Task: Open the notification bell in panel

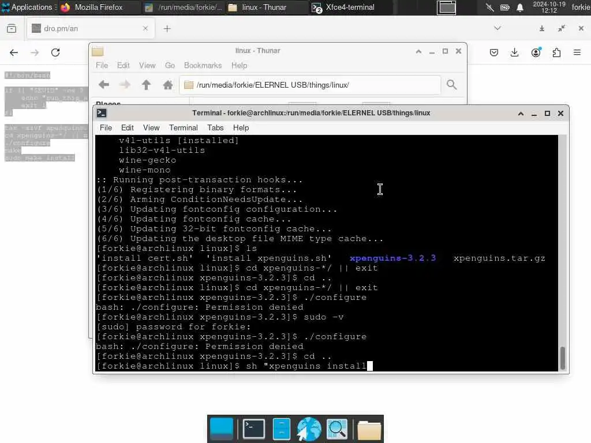Action: click(x=520, y=7)
